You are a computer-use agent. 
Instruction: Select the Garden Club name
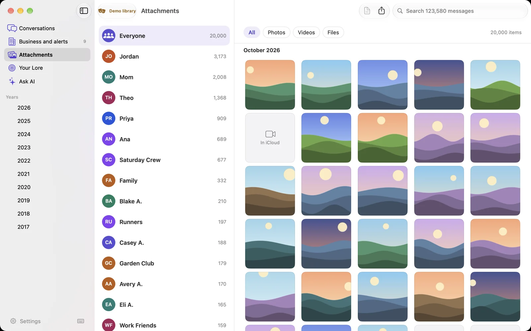137,263
